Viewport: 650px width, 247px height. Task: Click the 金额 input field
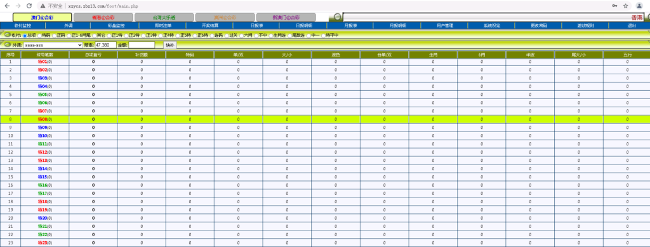[142, 44]
